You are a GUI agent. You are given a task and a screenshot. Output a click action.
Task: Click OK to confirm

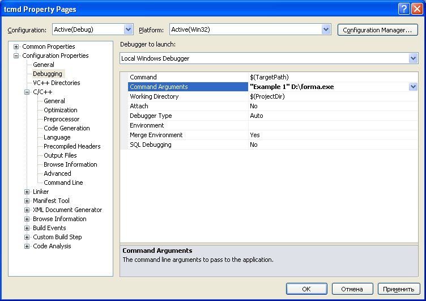click(x=306, y=289)
